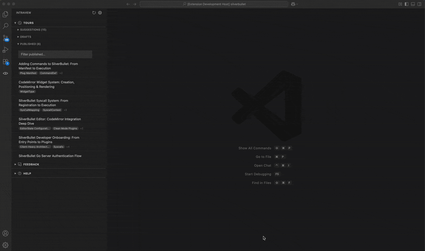Toggle the Primary Side Bar
This screenshot has height=251, width=425.
tap(406, 4)
